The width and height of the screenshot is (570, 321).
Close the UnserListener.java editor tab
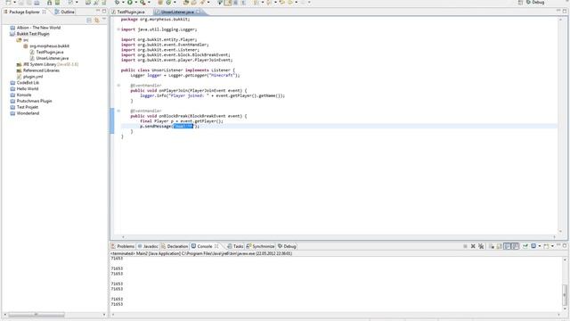(x=198, y=12)
